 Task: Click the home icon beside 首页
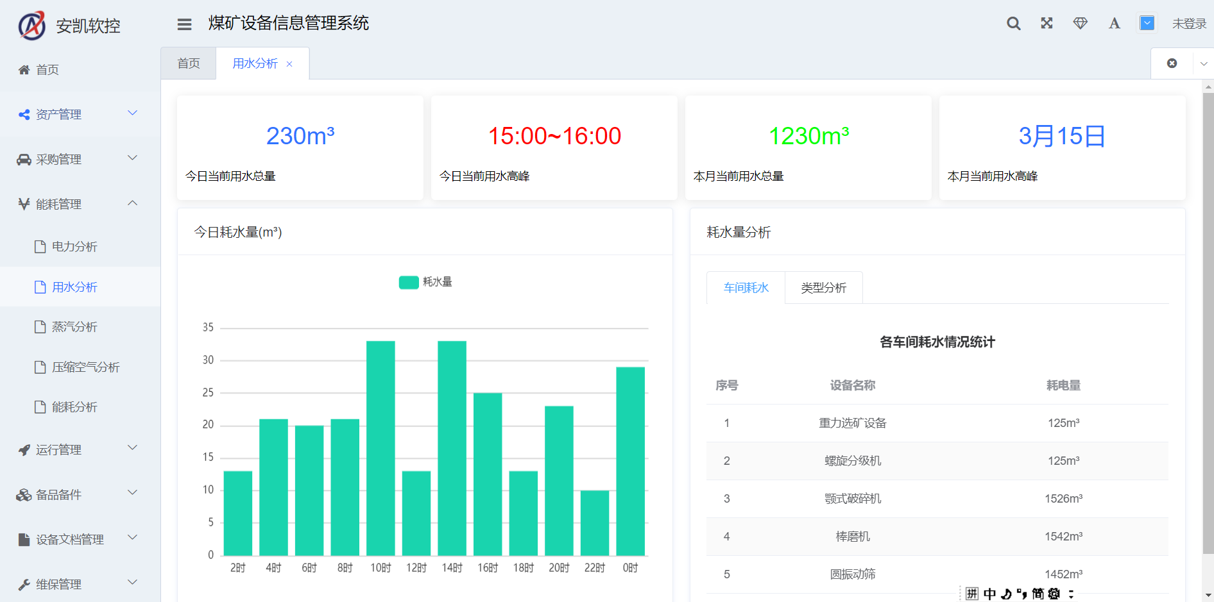point(24,69)
